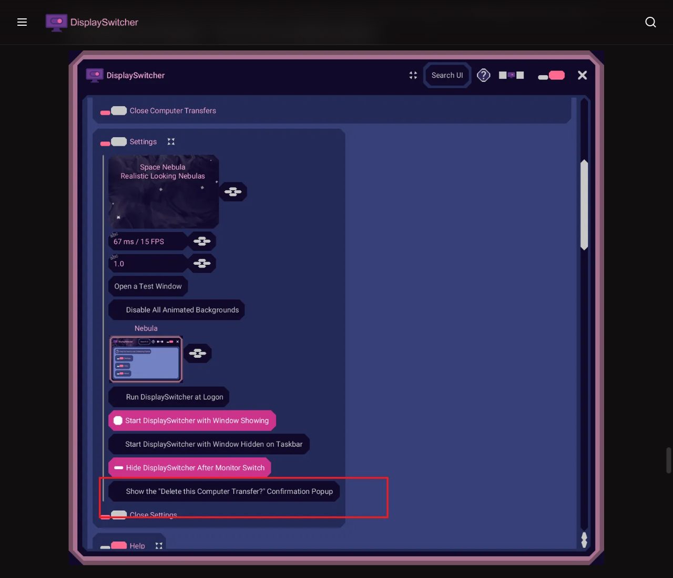673x578 pixels.
Task: Select Start DisplaySwitcher with Window Hidden on Taskbar
Action: click(x=209, y=445)
